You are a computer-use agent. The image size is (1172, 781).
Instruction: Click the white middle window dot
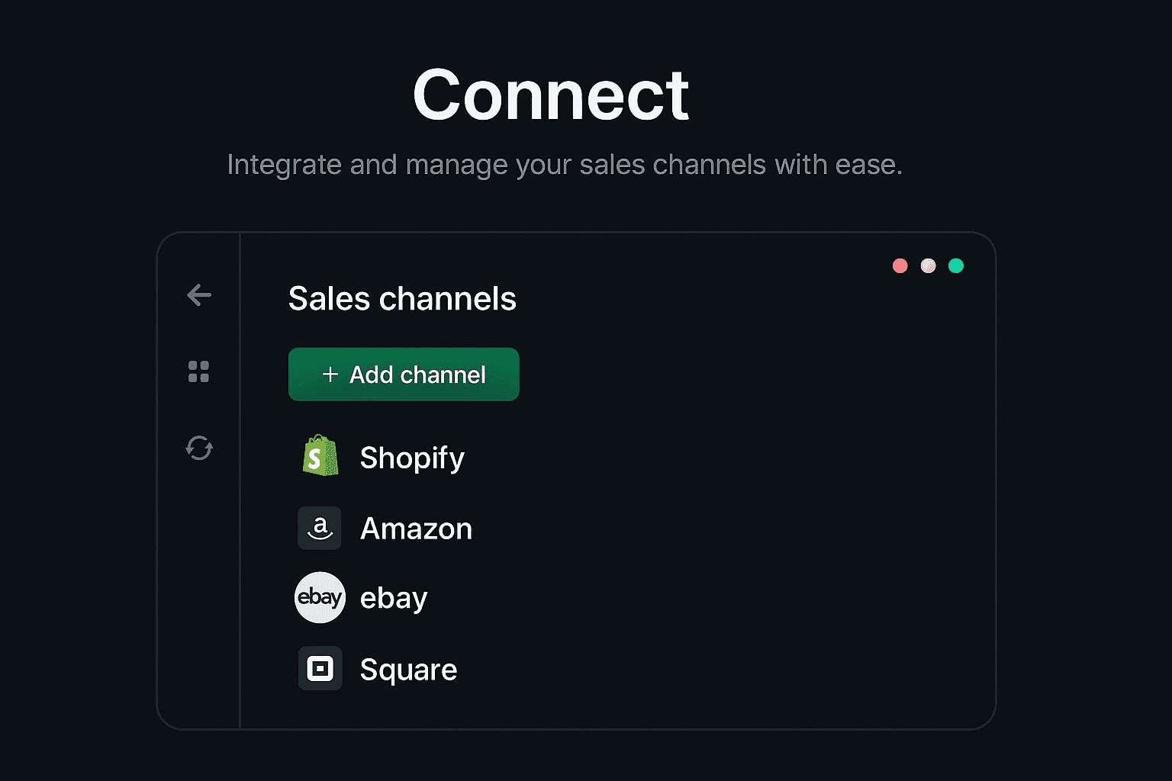click(928, 265)
